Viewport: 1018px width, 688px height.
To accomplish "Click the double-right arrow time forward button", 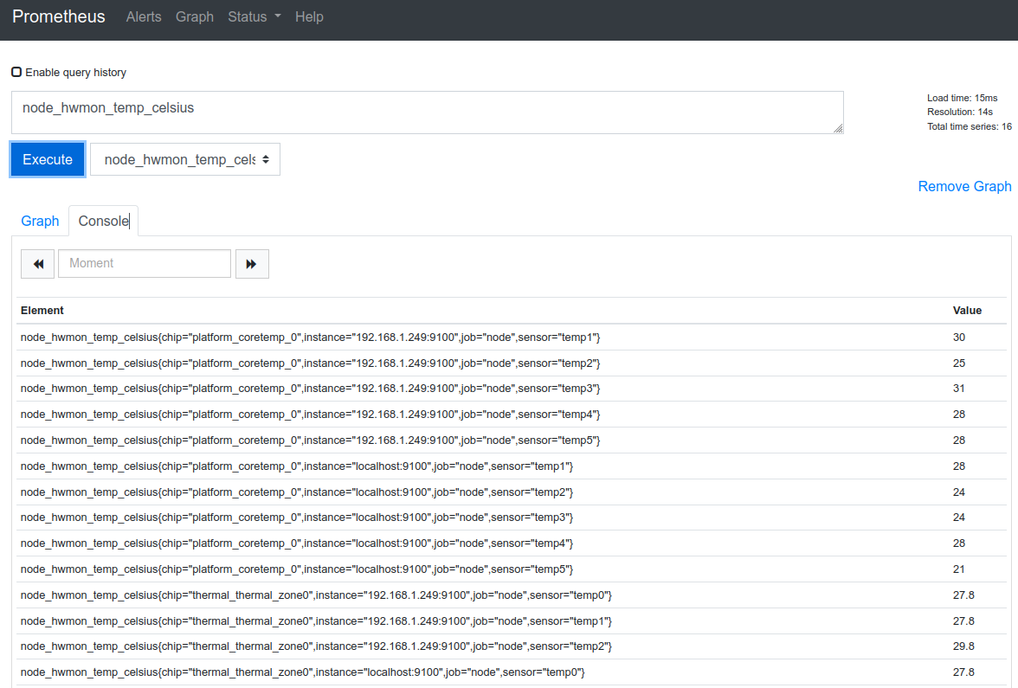I will point(252,264).
